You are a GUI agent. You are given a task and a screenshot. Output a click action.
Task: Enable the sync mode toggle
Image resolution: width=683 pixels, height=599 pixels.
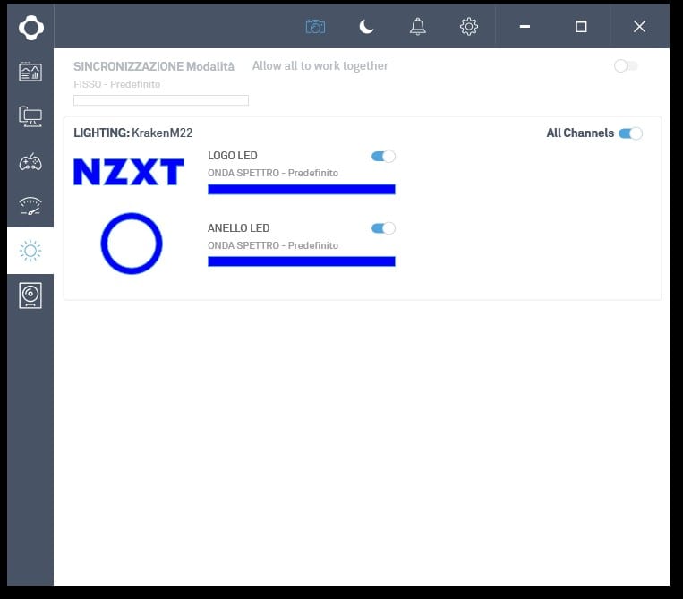coord(626,66)
